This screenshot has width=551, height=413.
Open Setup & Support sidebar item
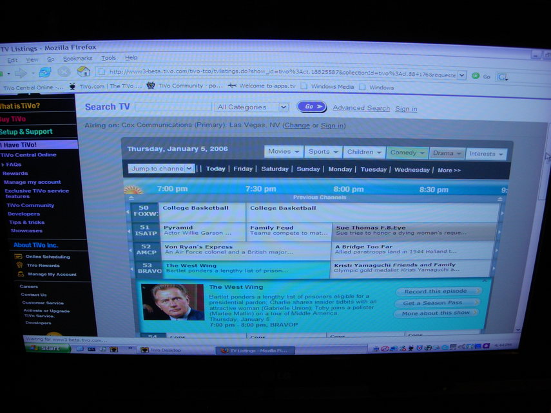coord(26,132)
